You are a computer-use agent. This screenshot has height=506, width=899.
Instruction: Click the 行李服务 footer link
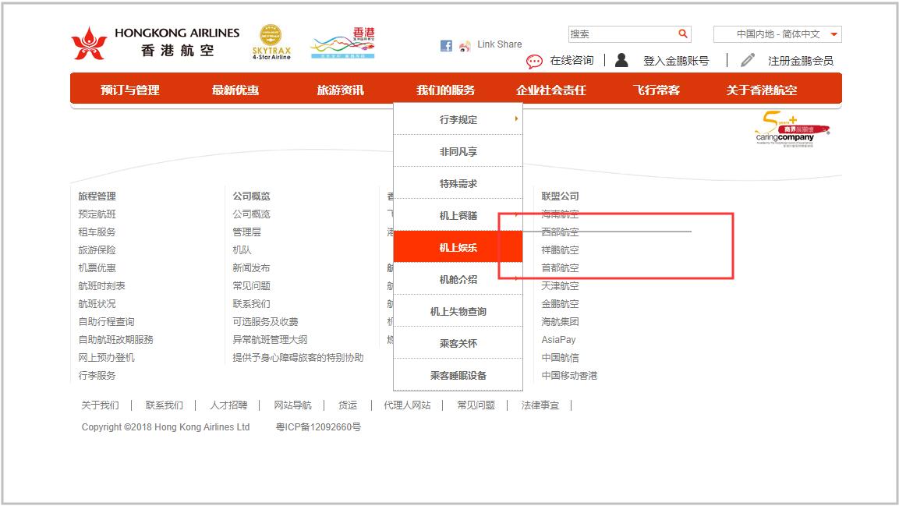click(97, 375)
